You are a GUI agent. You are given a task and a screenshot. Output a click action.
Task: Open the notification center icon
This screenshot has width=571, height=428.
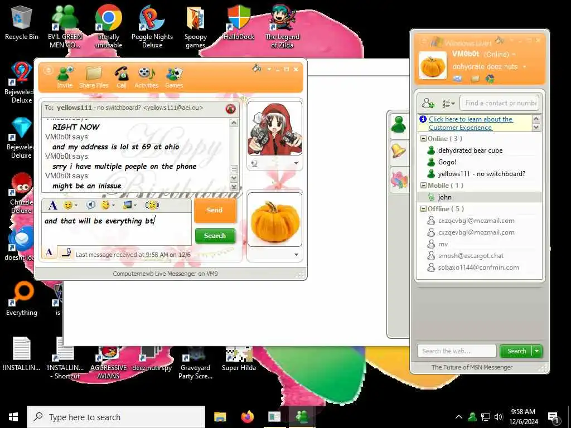coord(554,417)
